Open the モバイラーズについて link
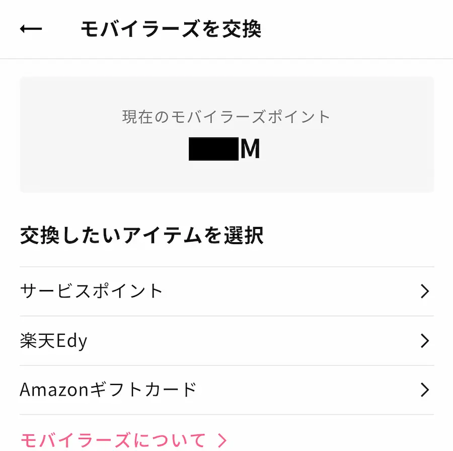453x451 pixels. 113,440
